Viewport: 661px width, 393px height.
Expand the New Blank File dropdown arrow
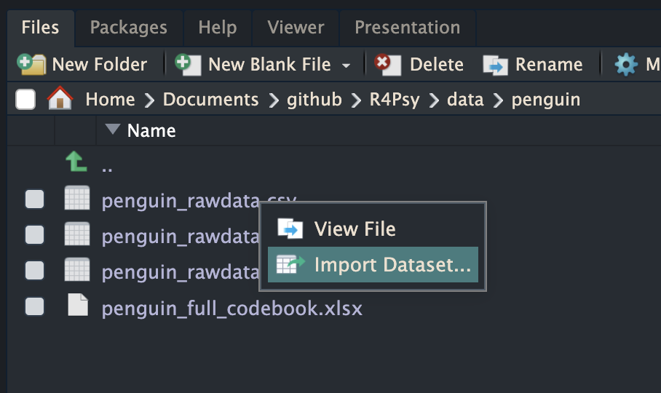click(x=347, y=65)
